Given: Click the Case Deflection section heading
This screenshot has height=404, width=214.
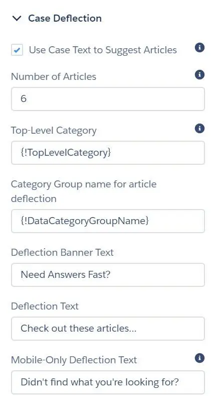Looking at the screenshot, I should pyautogui.click(x=65, y=18).
